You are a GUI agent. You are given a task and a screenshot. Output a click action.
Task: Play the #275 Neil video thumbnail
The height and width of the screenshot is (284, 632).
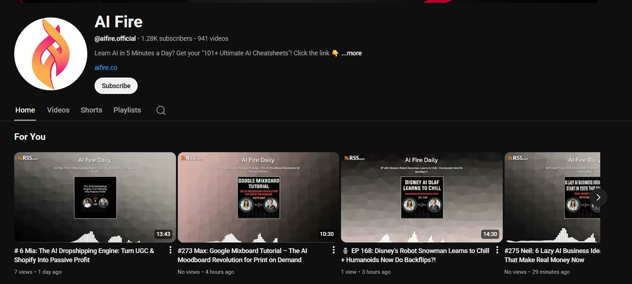[x=552, y=197]
